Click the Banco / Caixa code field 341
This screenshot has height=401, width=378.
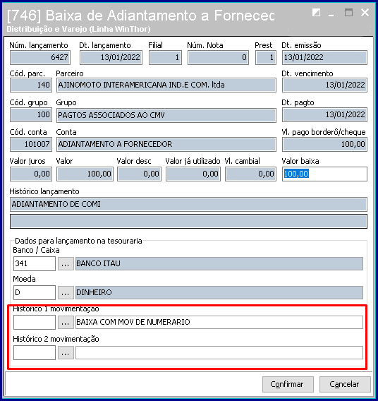pos(35,263)
